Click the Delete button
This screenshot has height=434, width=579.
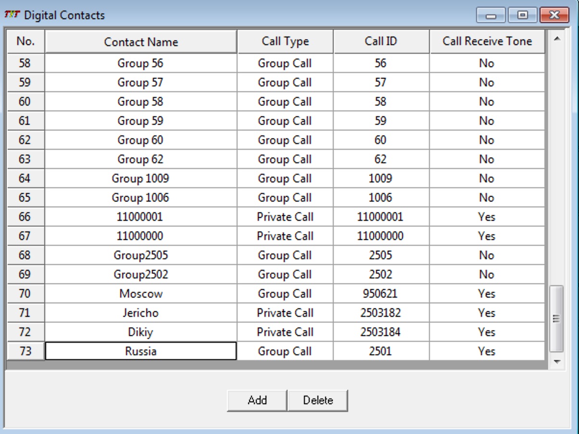(318, 400)
